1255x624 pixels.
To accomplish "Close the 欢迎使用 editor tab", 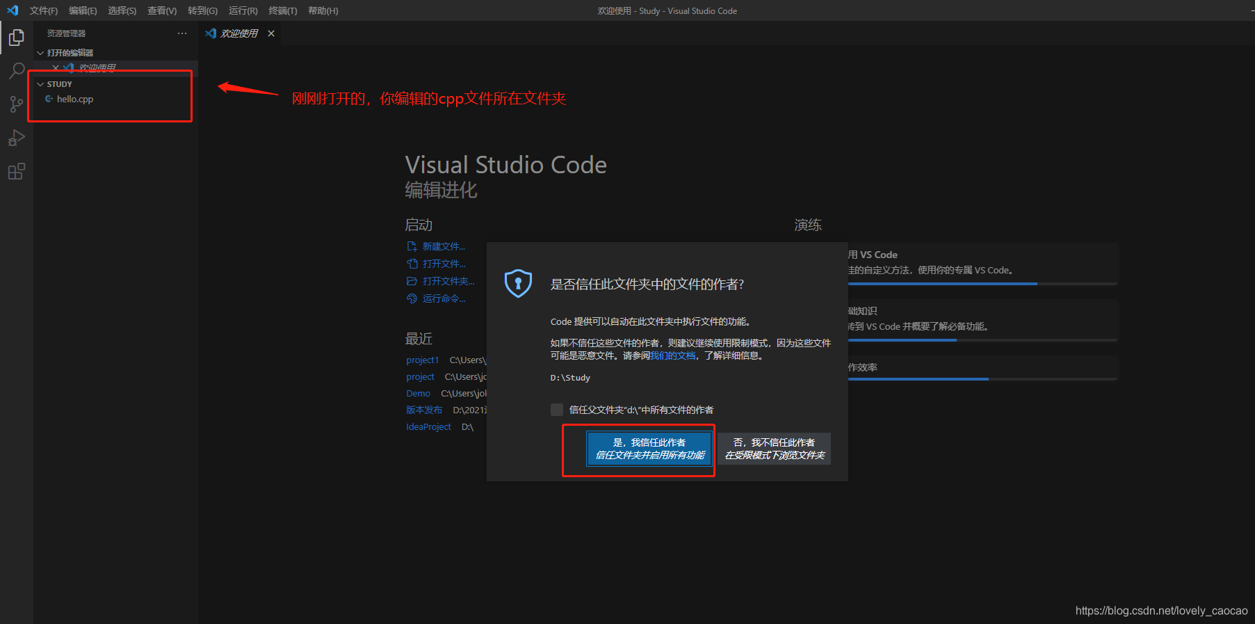I will (x=271, y=33).
